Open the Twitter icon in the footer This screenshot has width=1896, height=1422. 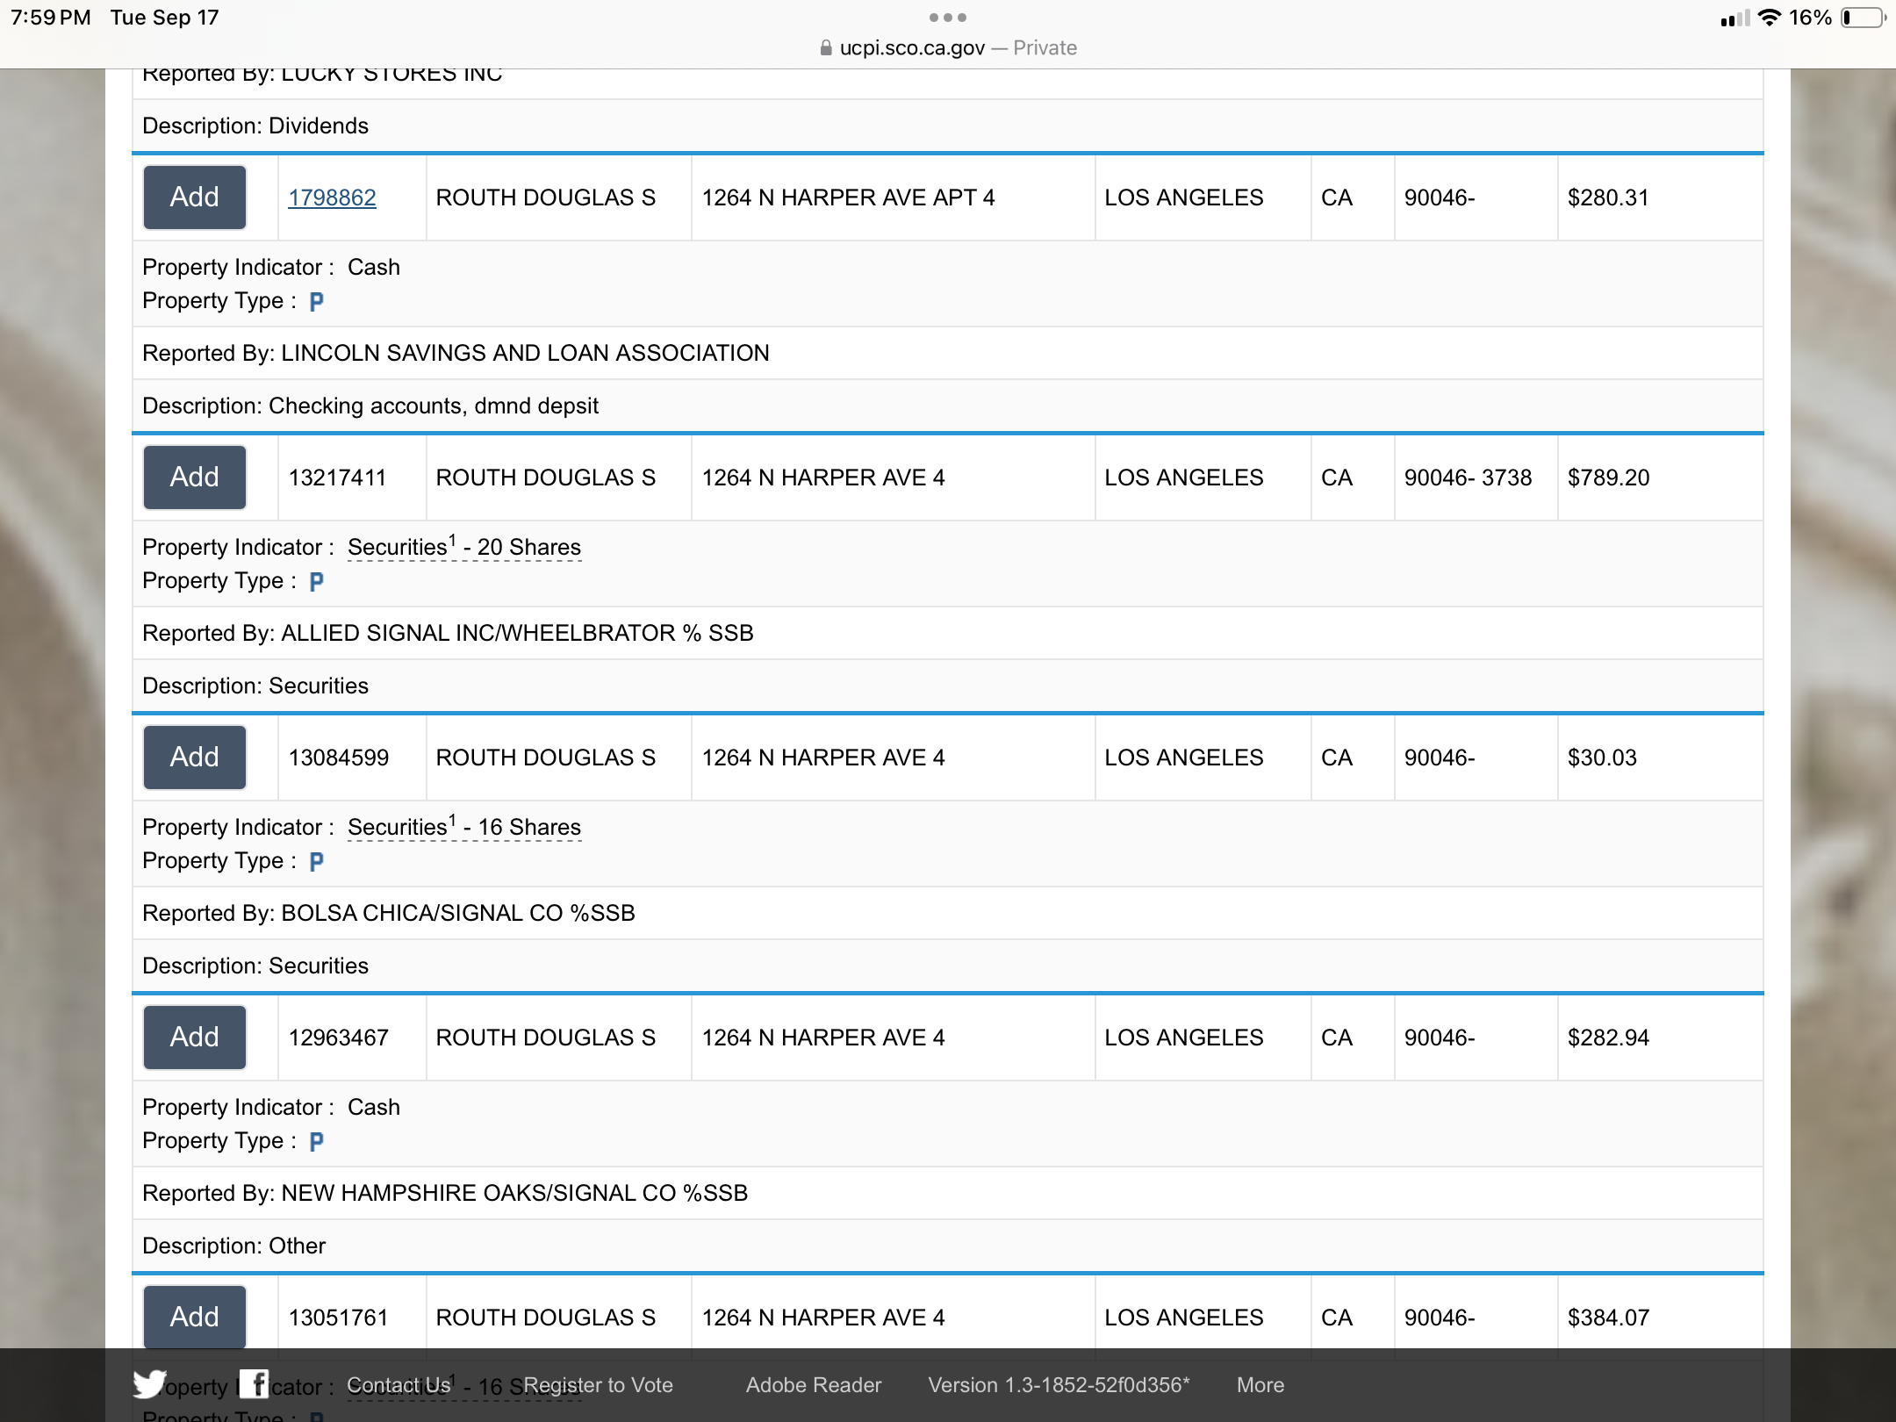(149, 1384)
